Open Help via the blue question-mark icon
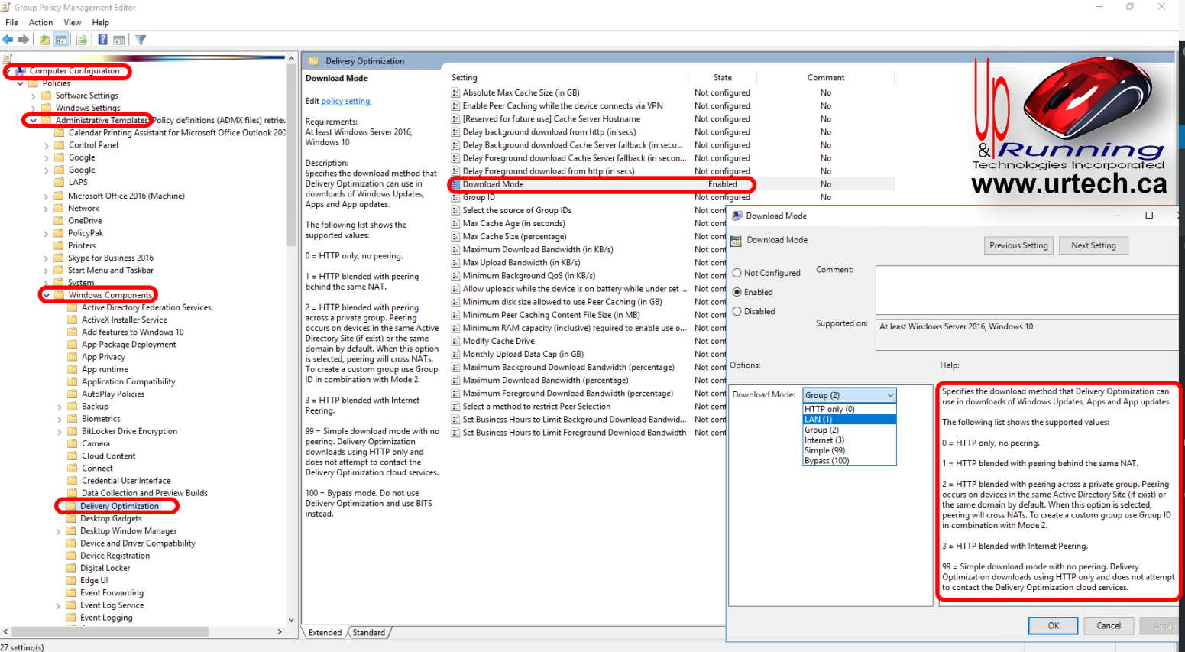 coord(102,40)
